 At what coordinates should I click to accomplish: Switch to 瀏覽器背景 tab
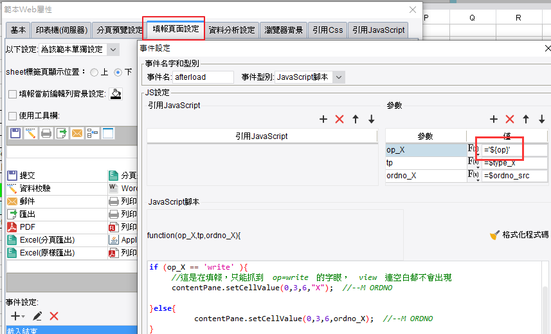(284, 30)
